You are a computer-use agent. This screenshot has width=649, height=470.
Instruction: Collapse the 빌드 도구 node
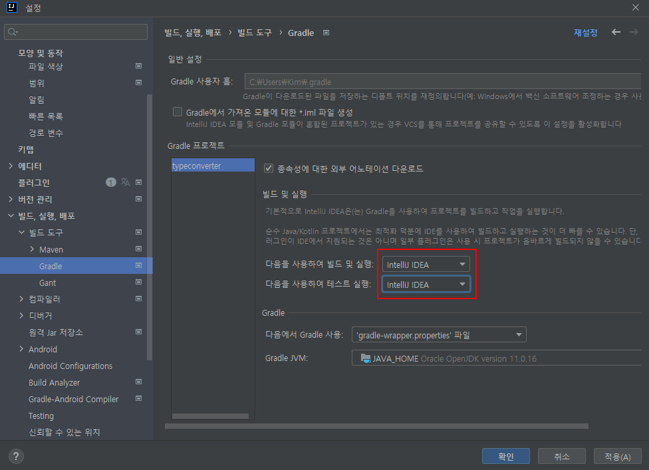pyautogui.click(x=21, y=233)
